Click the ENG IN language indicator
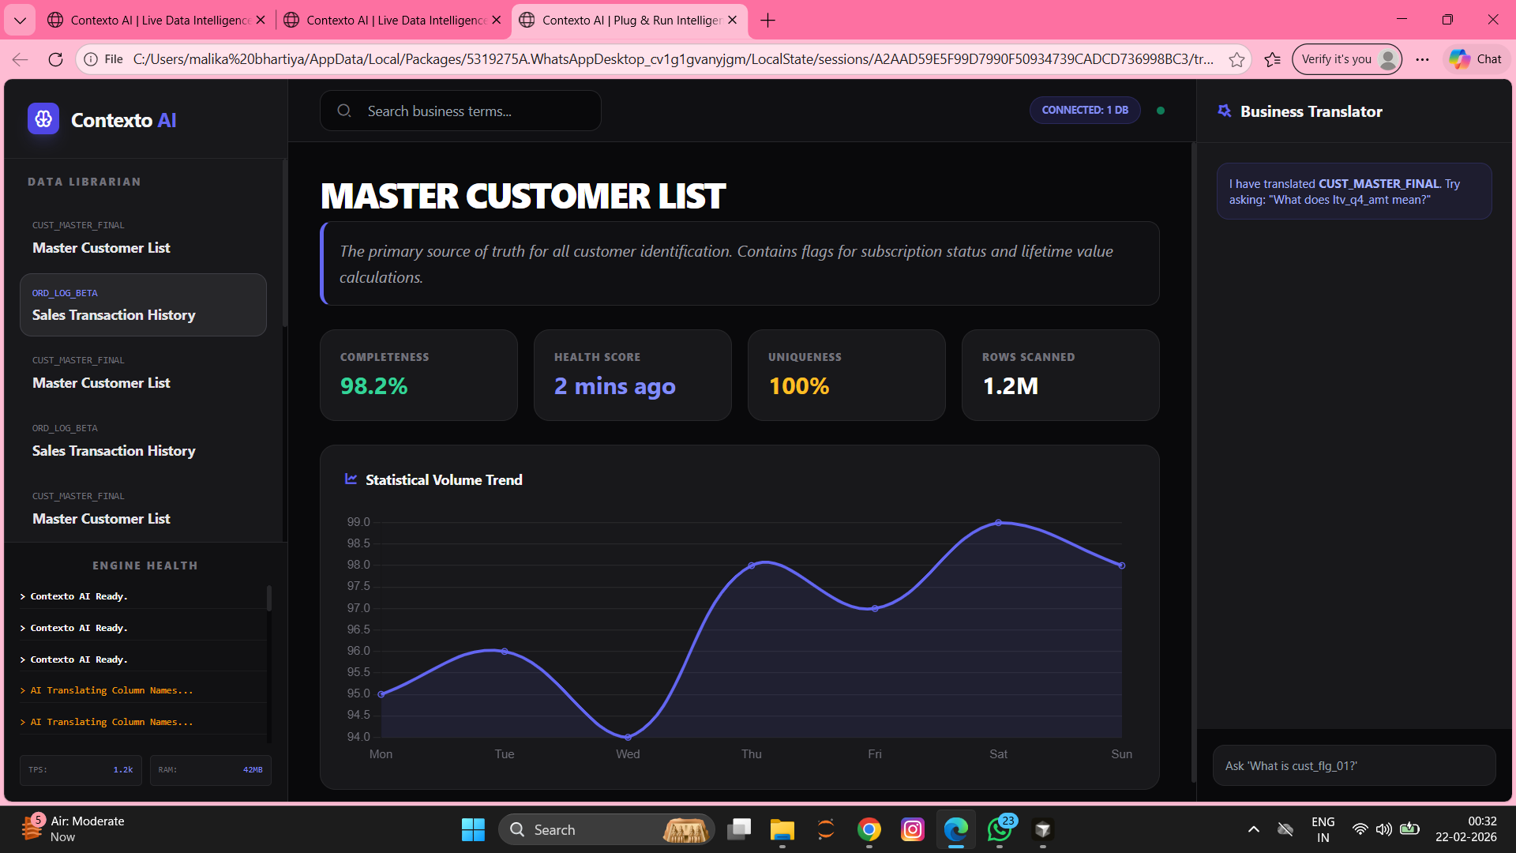This screenshot has height=853, width=1516. (x=1323, y=829)
